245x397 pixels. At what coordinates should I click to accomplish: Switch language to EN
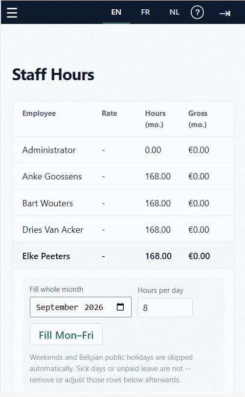pos(116,12)
